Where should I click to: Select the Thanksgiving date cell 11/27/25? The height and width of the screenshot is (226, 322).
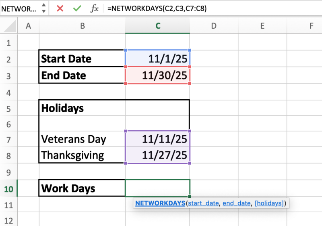pos(158,155)
